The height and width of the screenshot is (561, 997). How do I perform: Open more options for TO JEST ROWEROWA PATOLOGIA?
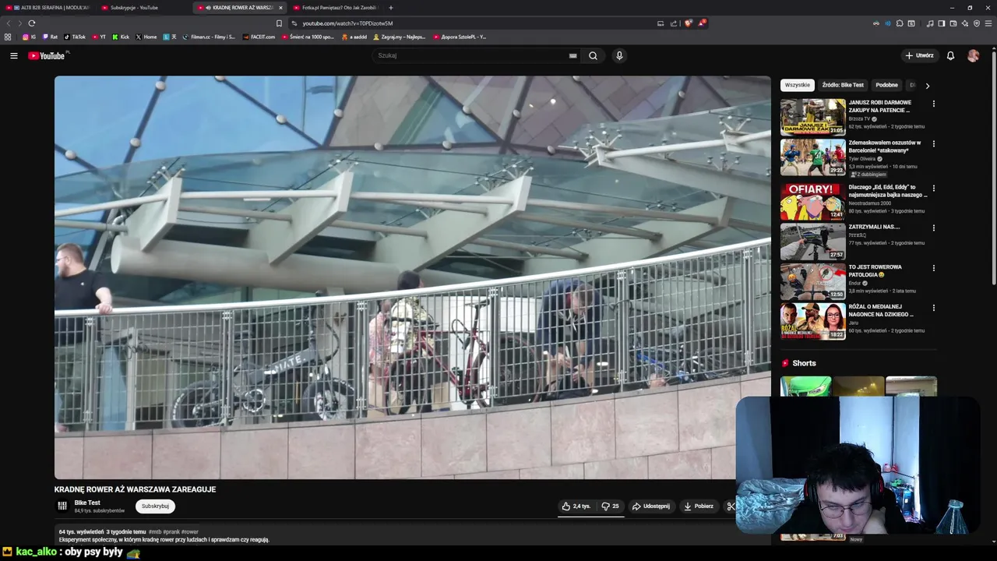point(933,267)
